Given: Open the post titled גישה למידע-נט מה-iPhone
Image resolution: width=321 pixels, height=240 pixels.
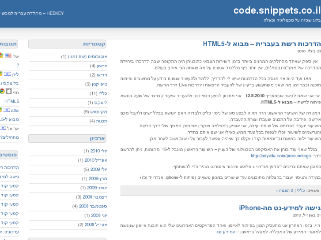Looking at the screenshot, I should [x=280, y=208].
